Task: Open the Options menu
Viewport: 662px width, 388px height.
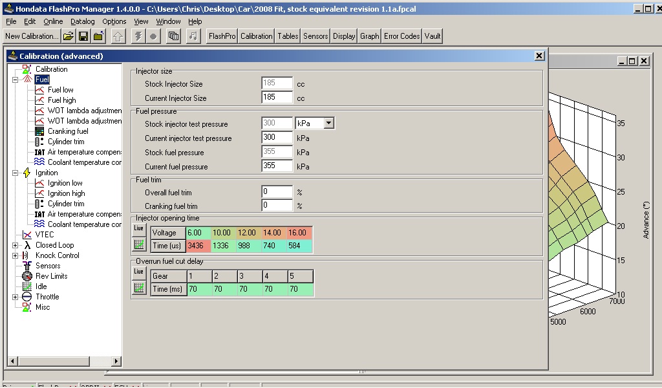Action: 114,21
